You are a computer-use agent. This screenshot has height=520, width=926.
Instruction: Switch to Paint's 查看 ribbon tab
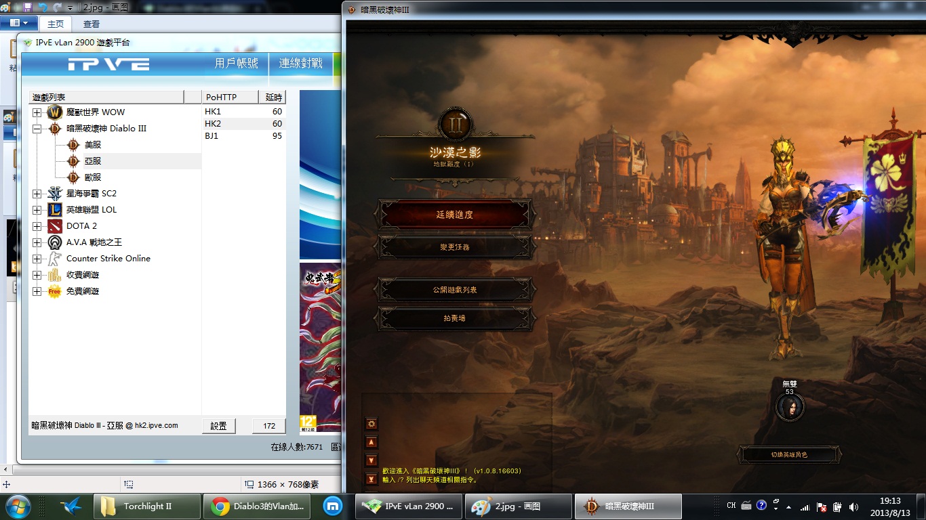[92, 24]
